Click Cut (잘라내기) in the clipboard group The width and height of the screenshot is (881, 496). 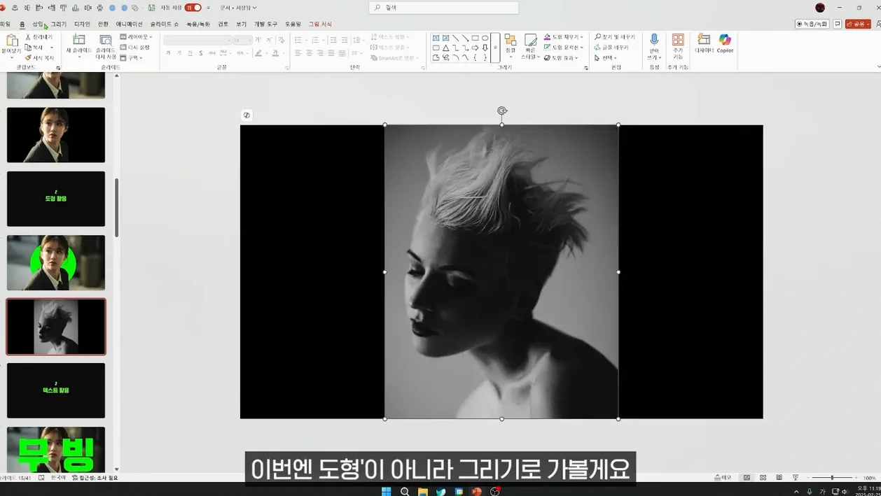(39, 37)
